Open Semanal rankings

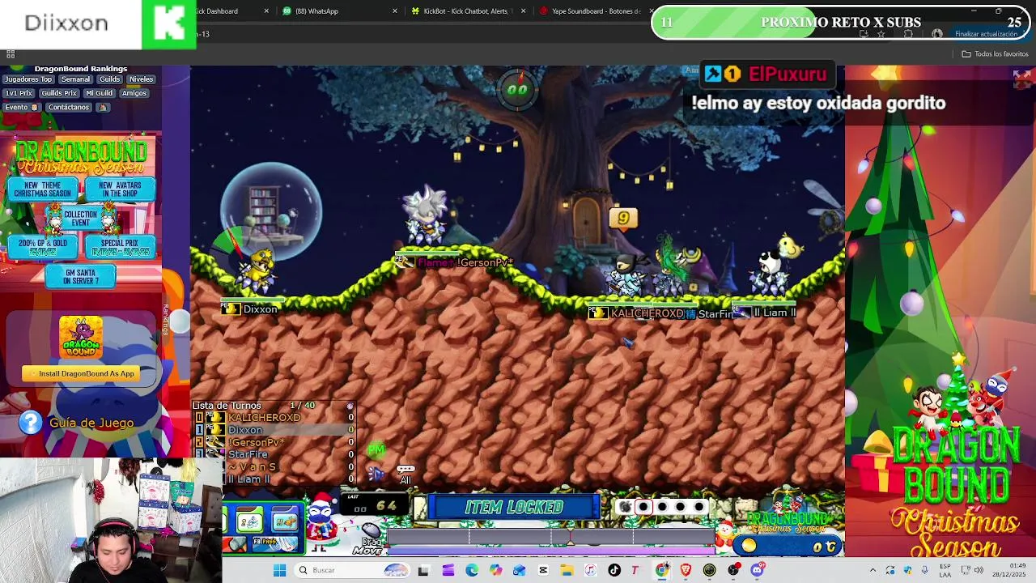(x=75, y=79)
